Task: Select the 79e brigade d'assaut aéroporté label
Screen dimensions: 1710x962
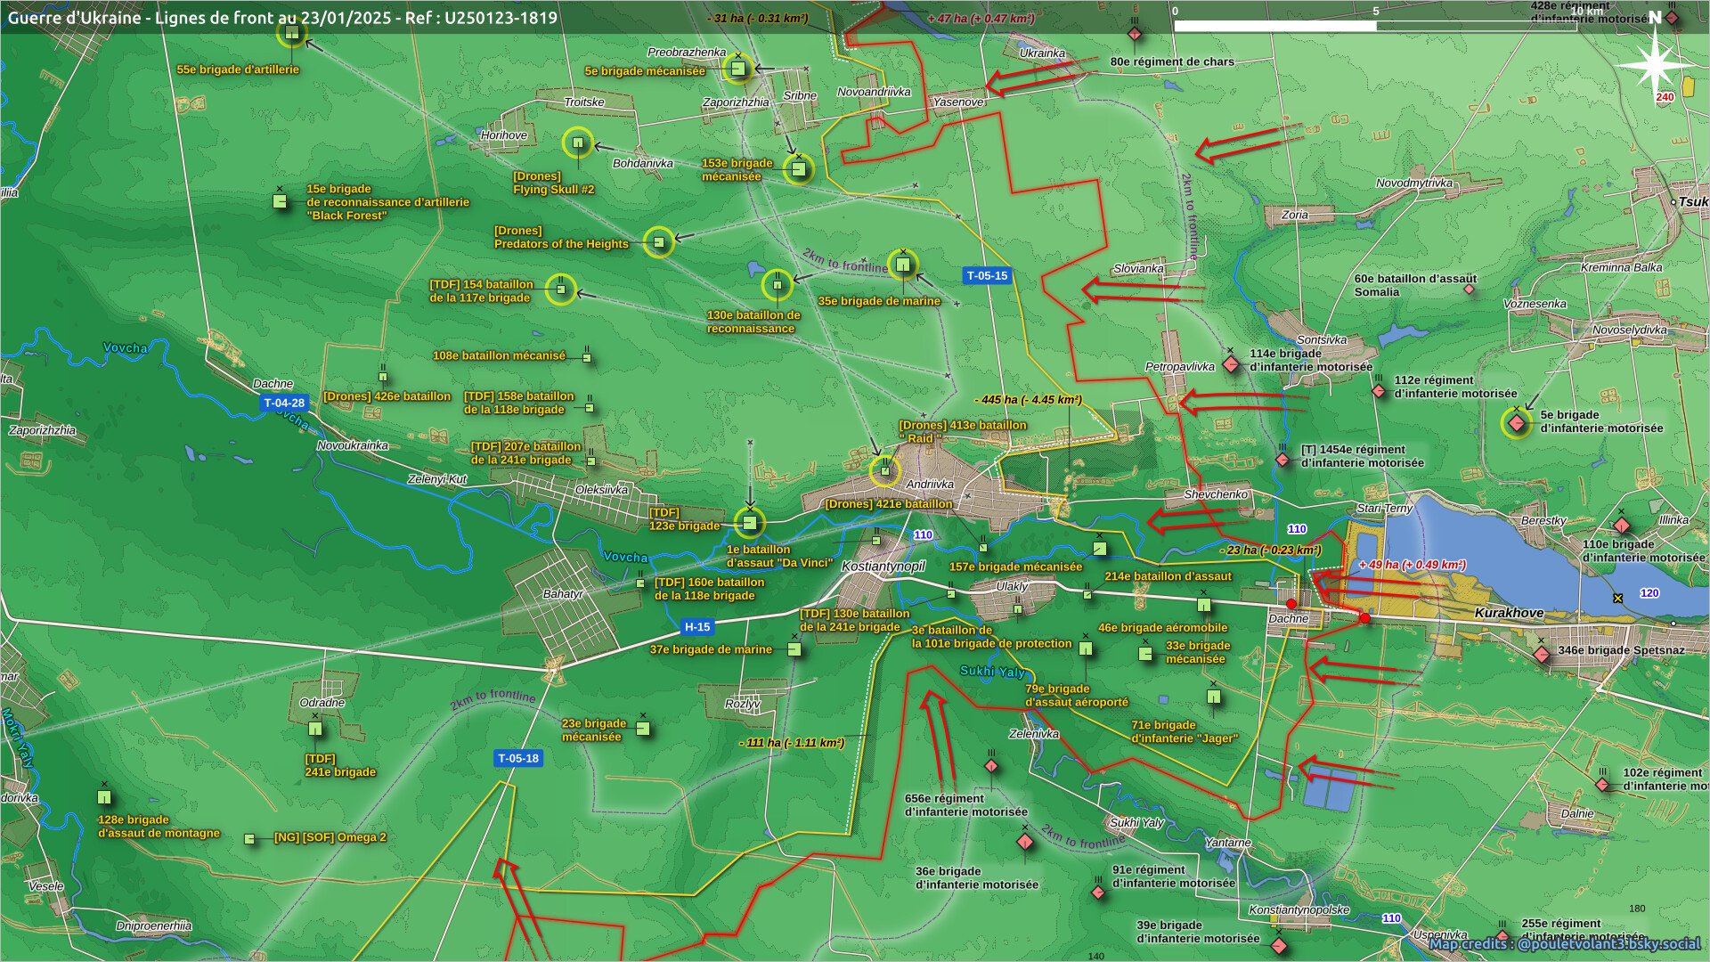Action: tap(1077, 696)
